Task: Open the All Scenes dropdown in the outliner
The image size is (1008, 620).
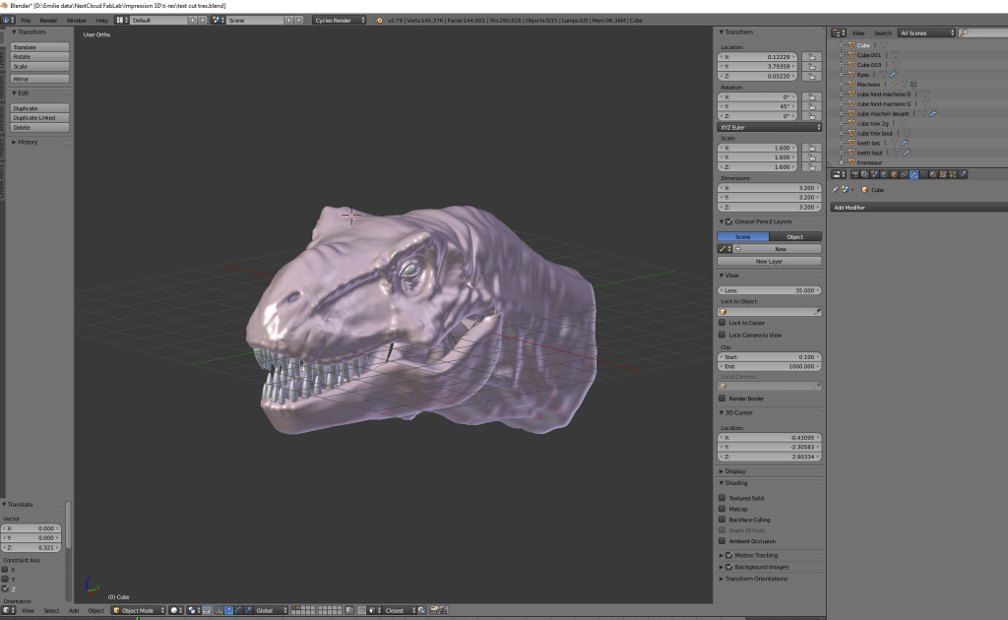Action: (x=923, y=32)
